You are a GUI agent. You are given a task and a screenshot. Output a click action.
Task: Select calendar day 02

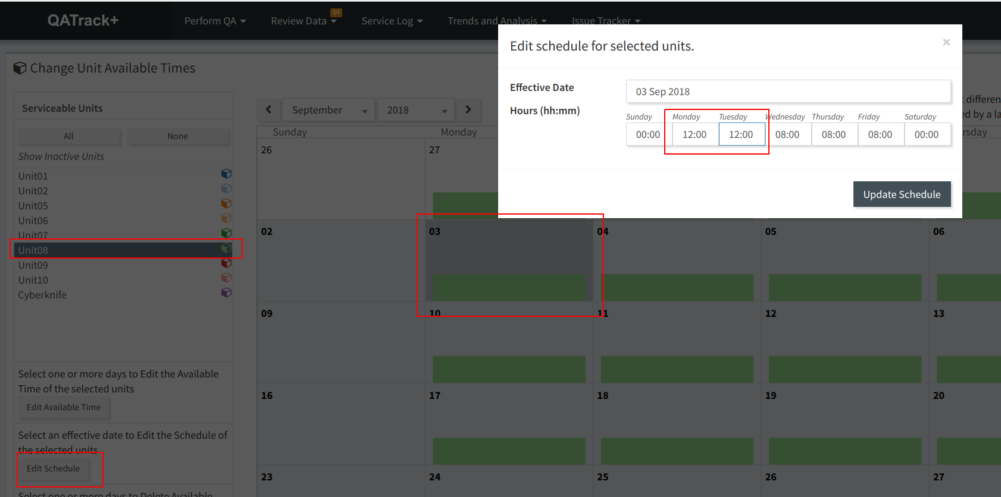point(341,260)
